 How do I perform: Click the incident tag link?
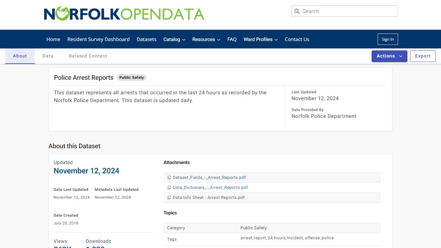point(295,238)
